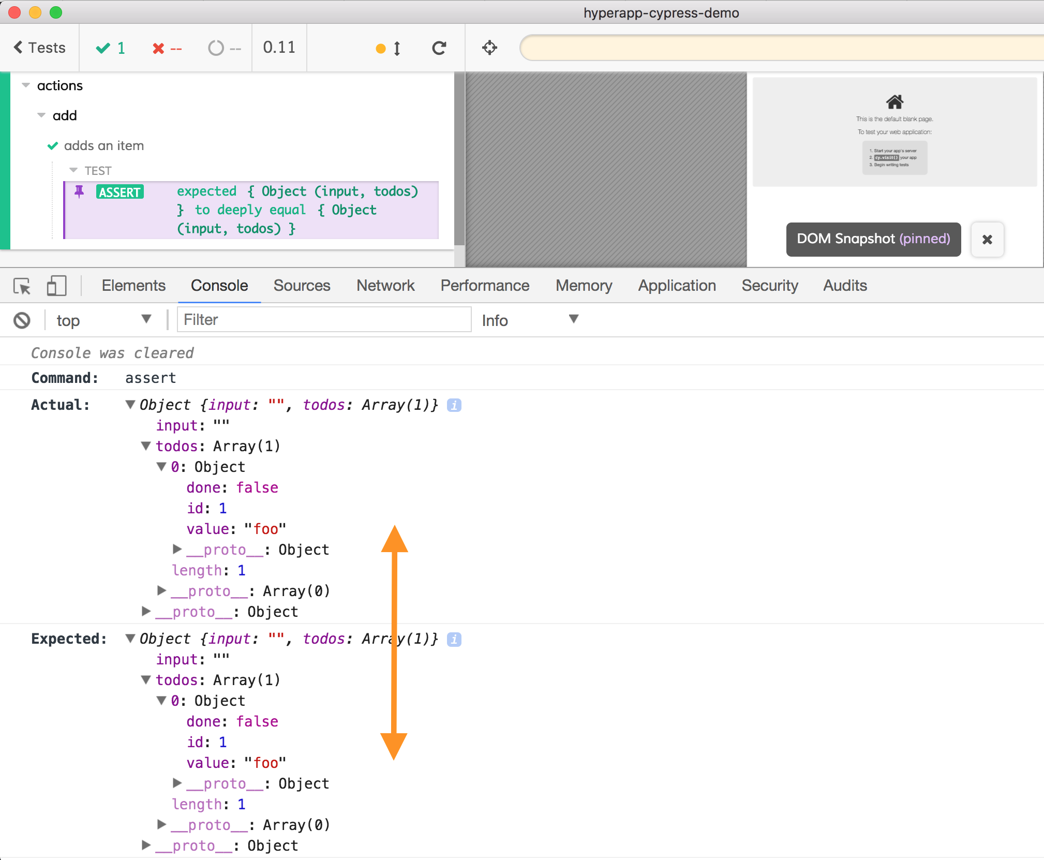Close the pinned DOM Snapshot
Screen dimensions: 1044x860
coord(987,240)
